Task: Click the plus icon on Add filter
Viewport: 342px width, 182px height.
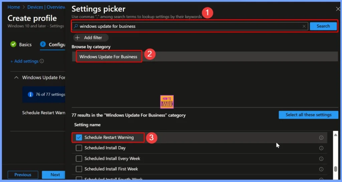Action: (77, 38)
